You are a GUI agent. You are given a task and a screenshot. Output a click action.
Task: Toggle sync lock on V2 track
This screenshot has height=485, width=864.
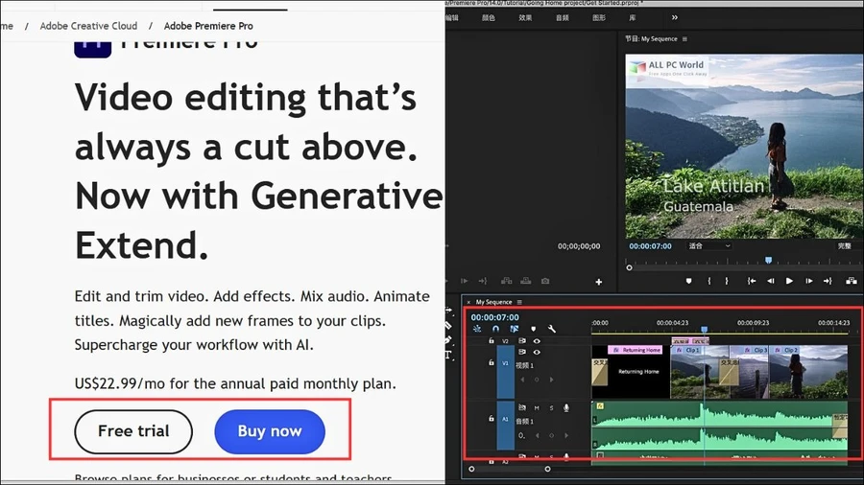(522, 341)
